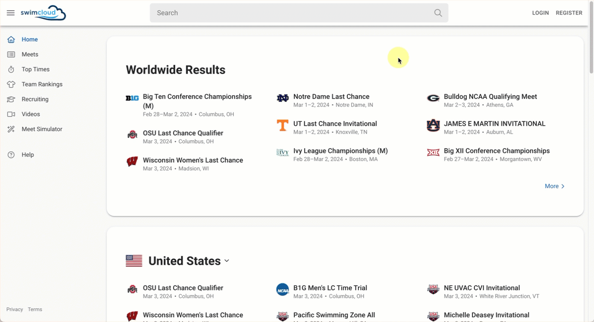Open UT Last Chance Invitational
Screen dimensions: 594x322
click(335, 124)
